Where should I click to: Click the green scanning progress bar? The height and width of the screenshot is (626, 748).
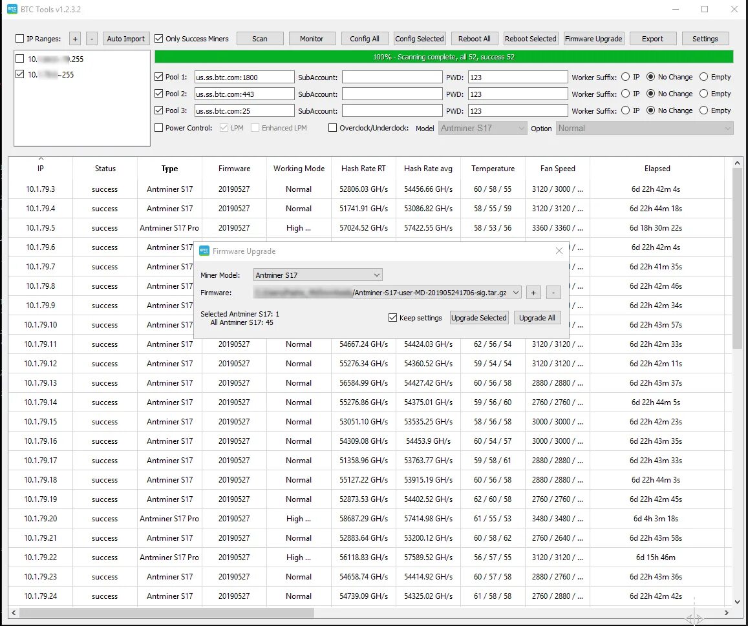[x=443, y=57]
